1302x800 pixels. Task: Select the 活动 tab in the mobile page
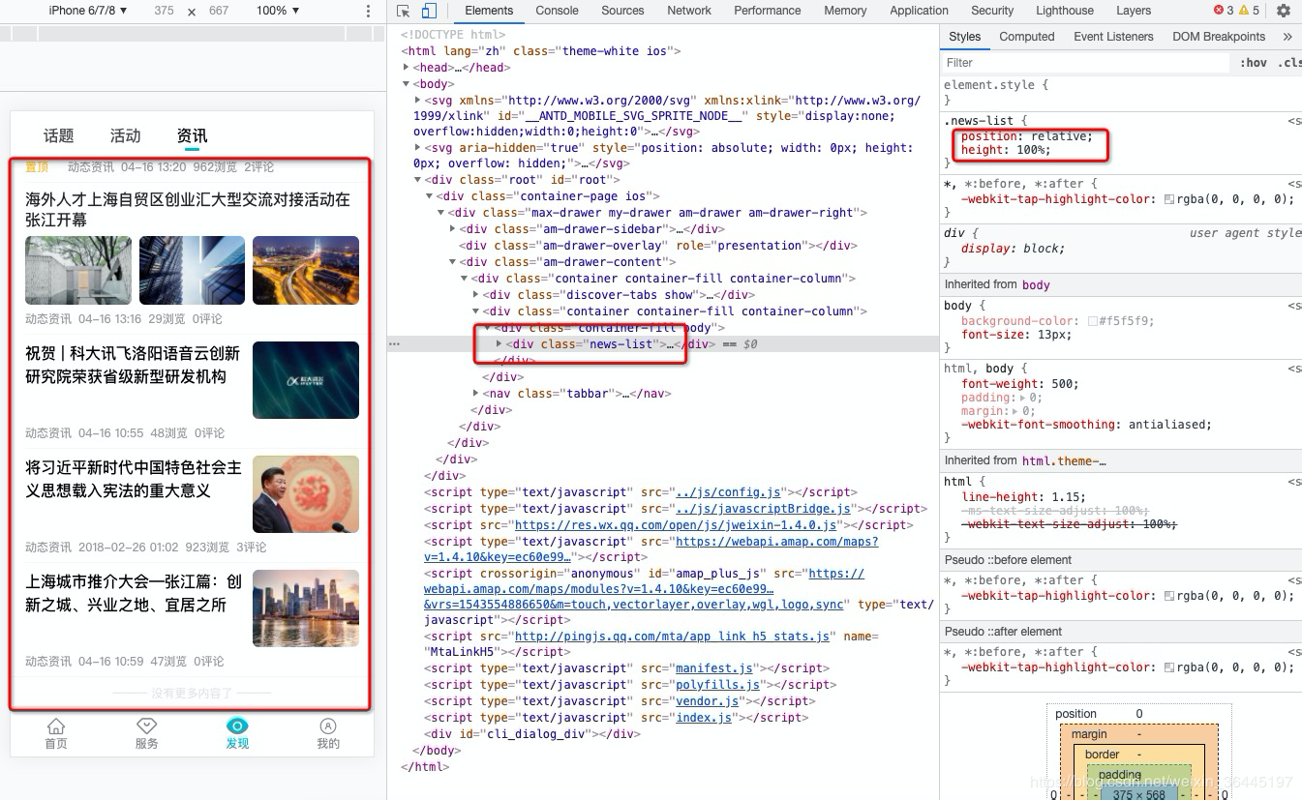[125, 135]
